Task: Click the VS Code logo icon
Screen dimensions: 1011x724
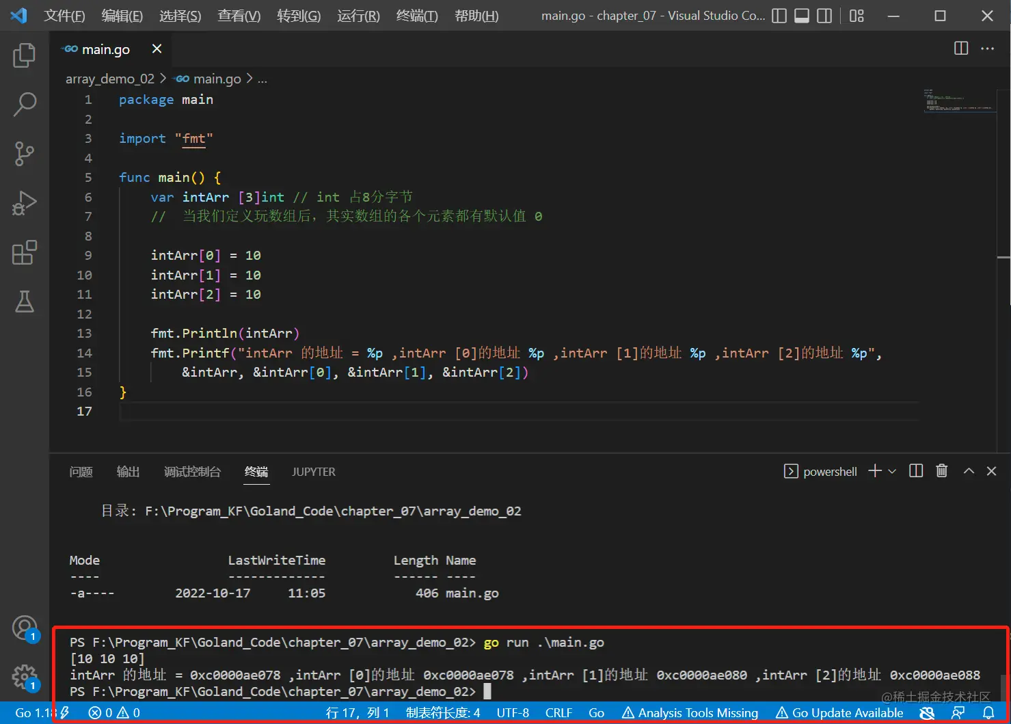Action: (19, 16)
